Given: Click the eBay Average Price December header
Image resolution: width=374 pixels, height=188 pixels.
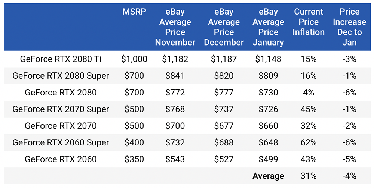Looking at the screenshot, I should [224, 27].
